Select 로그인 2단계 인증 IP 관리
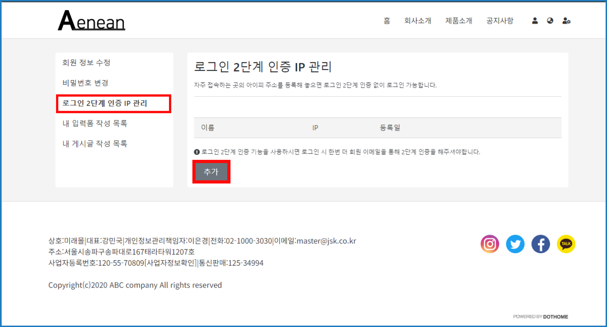This screenshot has width=607, height=327. pos(105,104)
